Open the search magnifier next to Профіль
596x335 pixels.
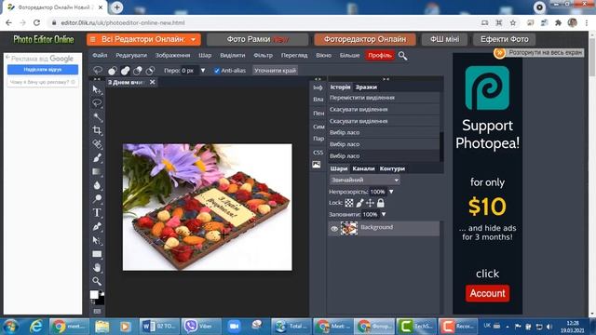[x=402, y=56]
